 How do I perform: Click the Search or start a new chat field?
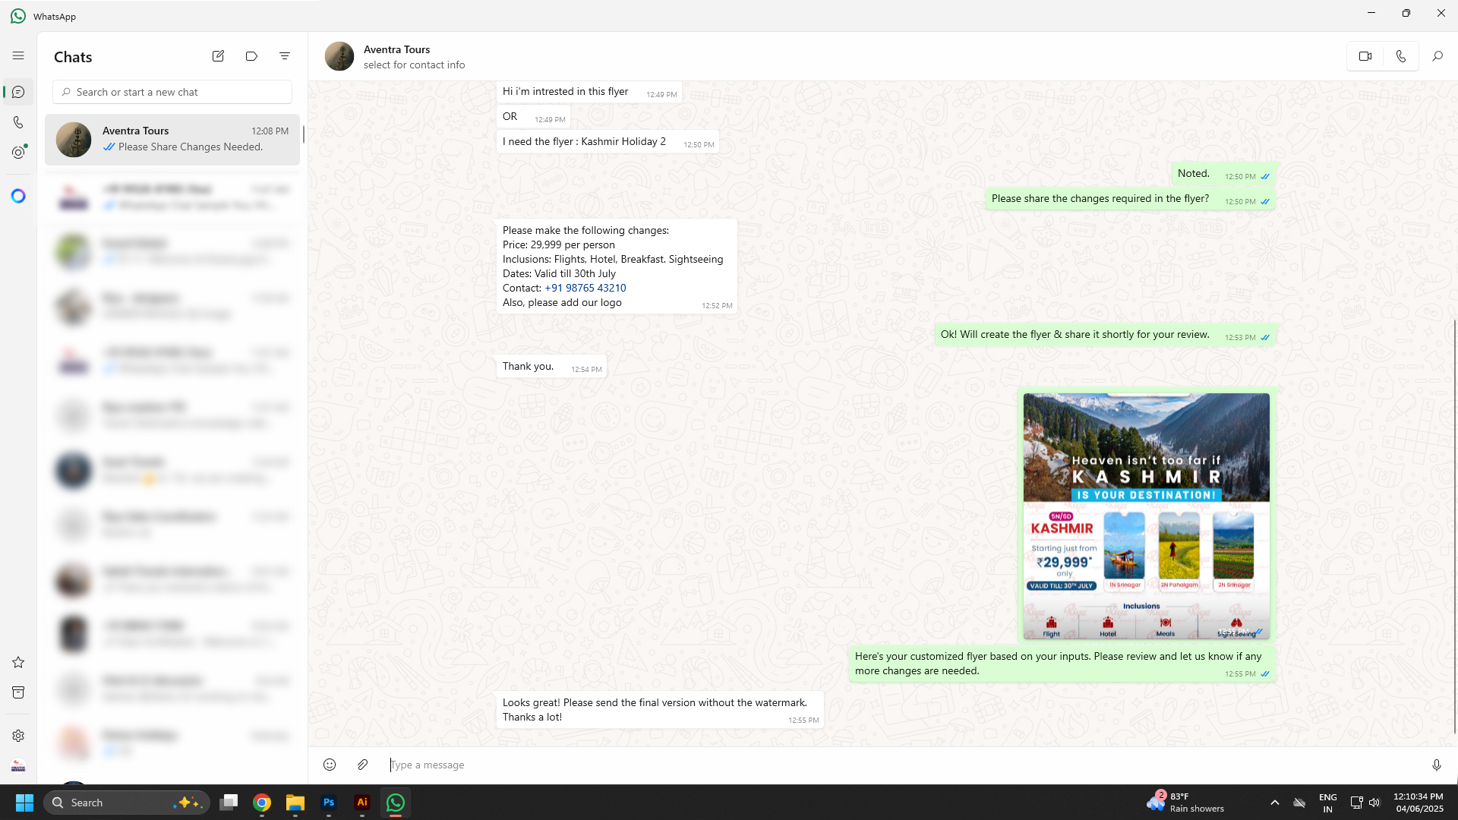click(x=172, y=92)
